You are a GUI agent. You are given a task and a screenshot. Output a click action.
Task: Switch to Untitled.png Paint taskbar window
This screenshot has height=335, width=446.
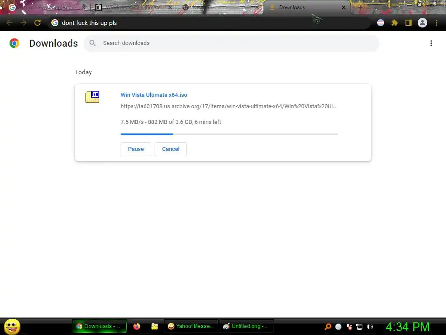(247, 326)
